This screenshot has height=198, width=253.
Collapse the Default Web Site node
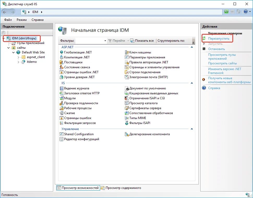(13, 53)
